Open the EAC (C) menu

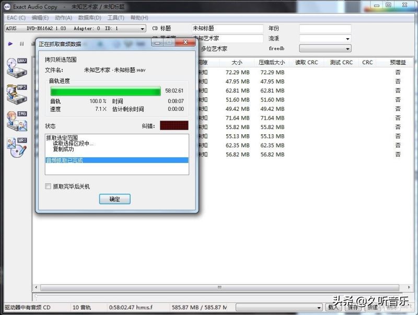(16, 18)
